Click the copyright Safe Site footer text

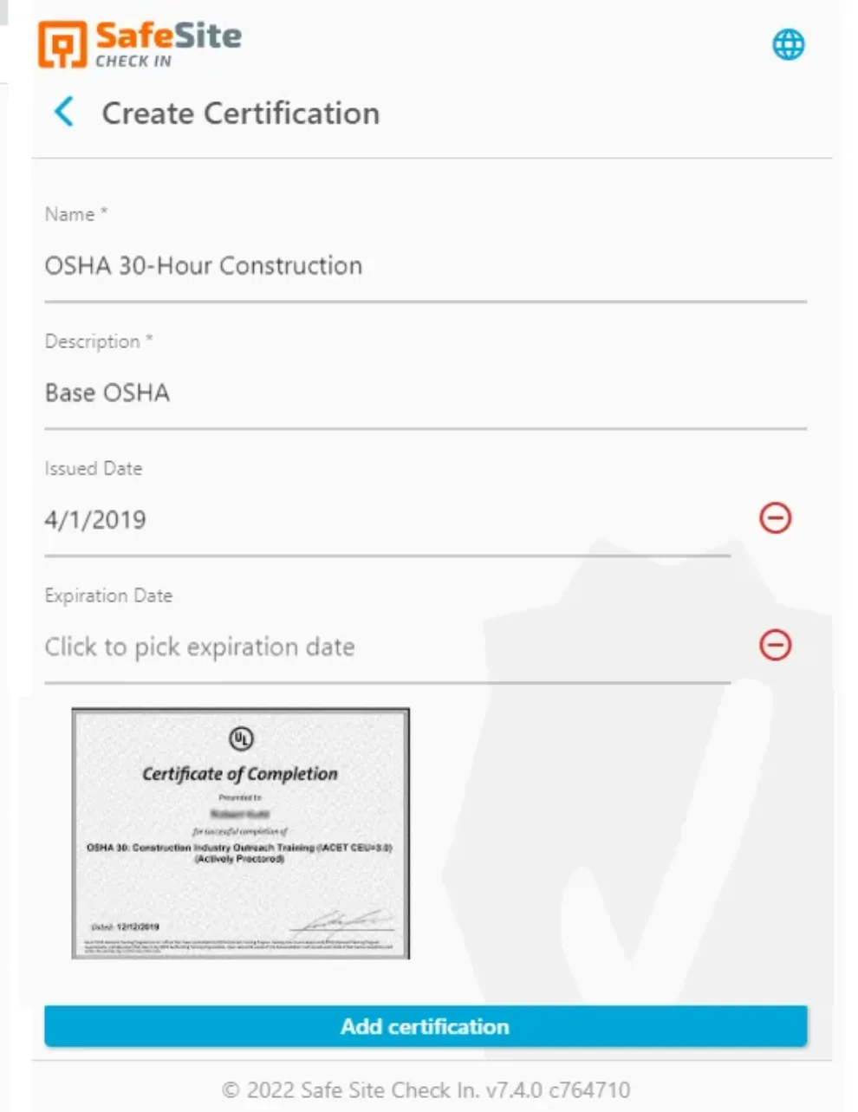(x=426, y=1089)
